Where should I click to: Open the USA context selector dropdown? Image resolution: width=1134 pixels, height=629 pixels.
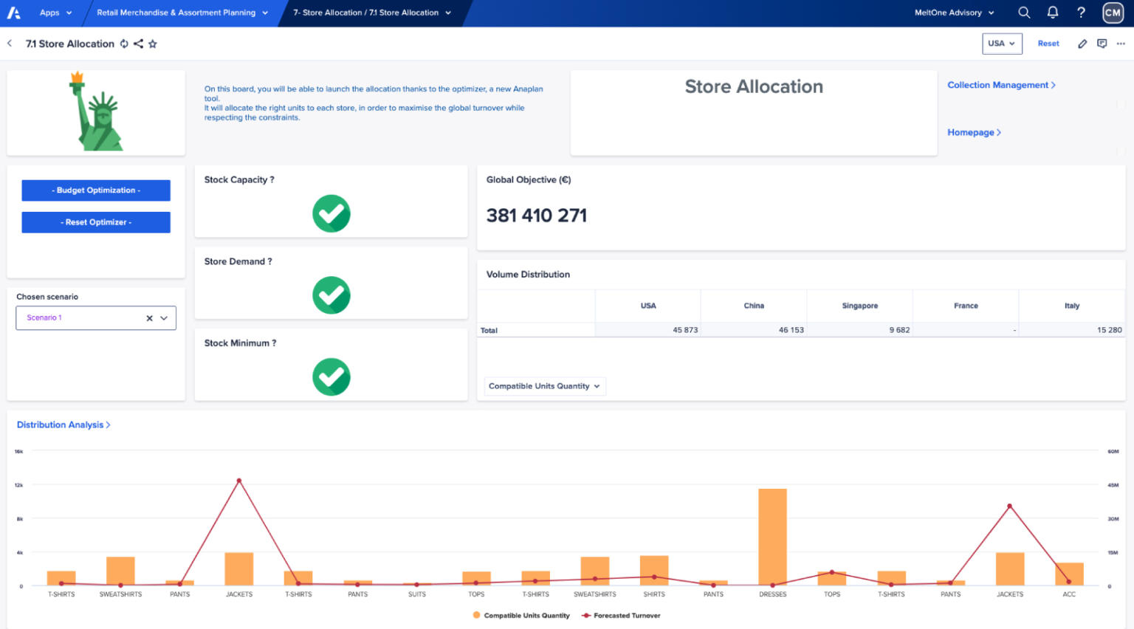click(x=1002, y=44)
